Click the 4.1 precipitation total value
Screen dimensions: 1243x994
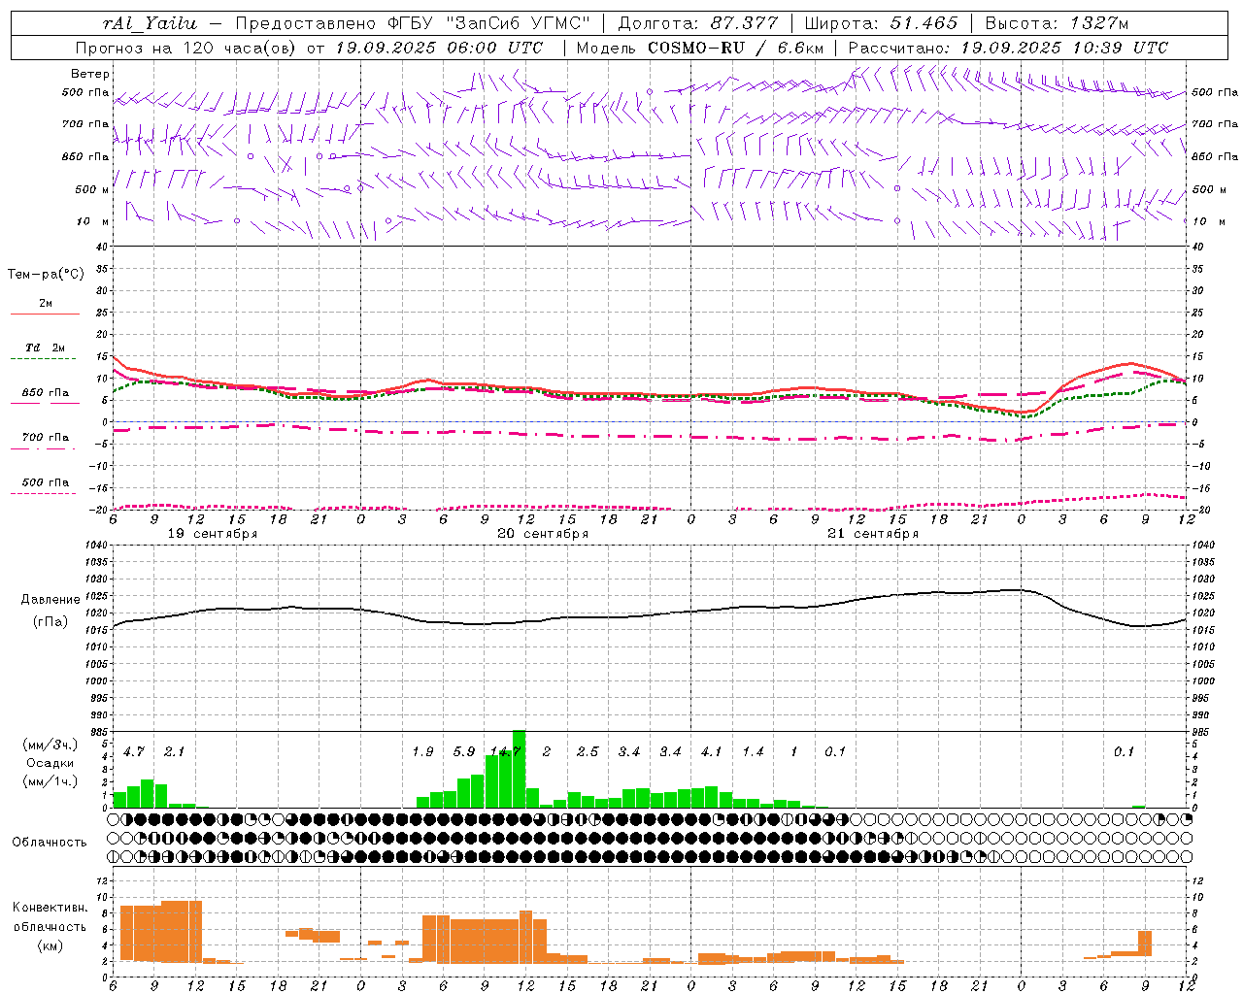pos(712,751)
